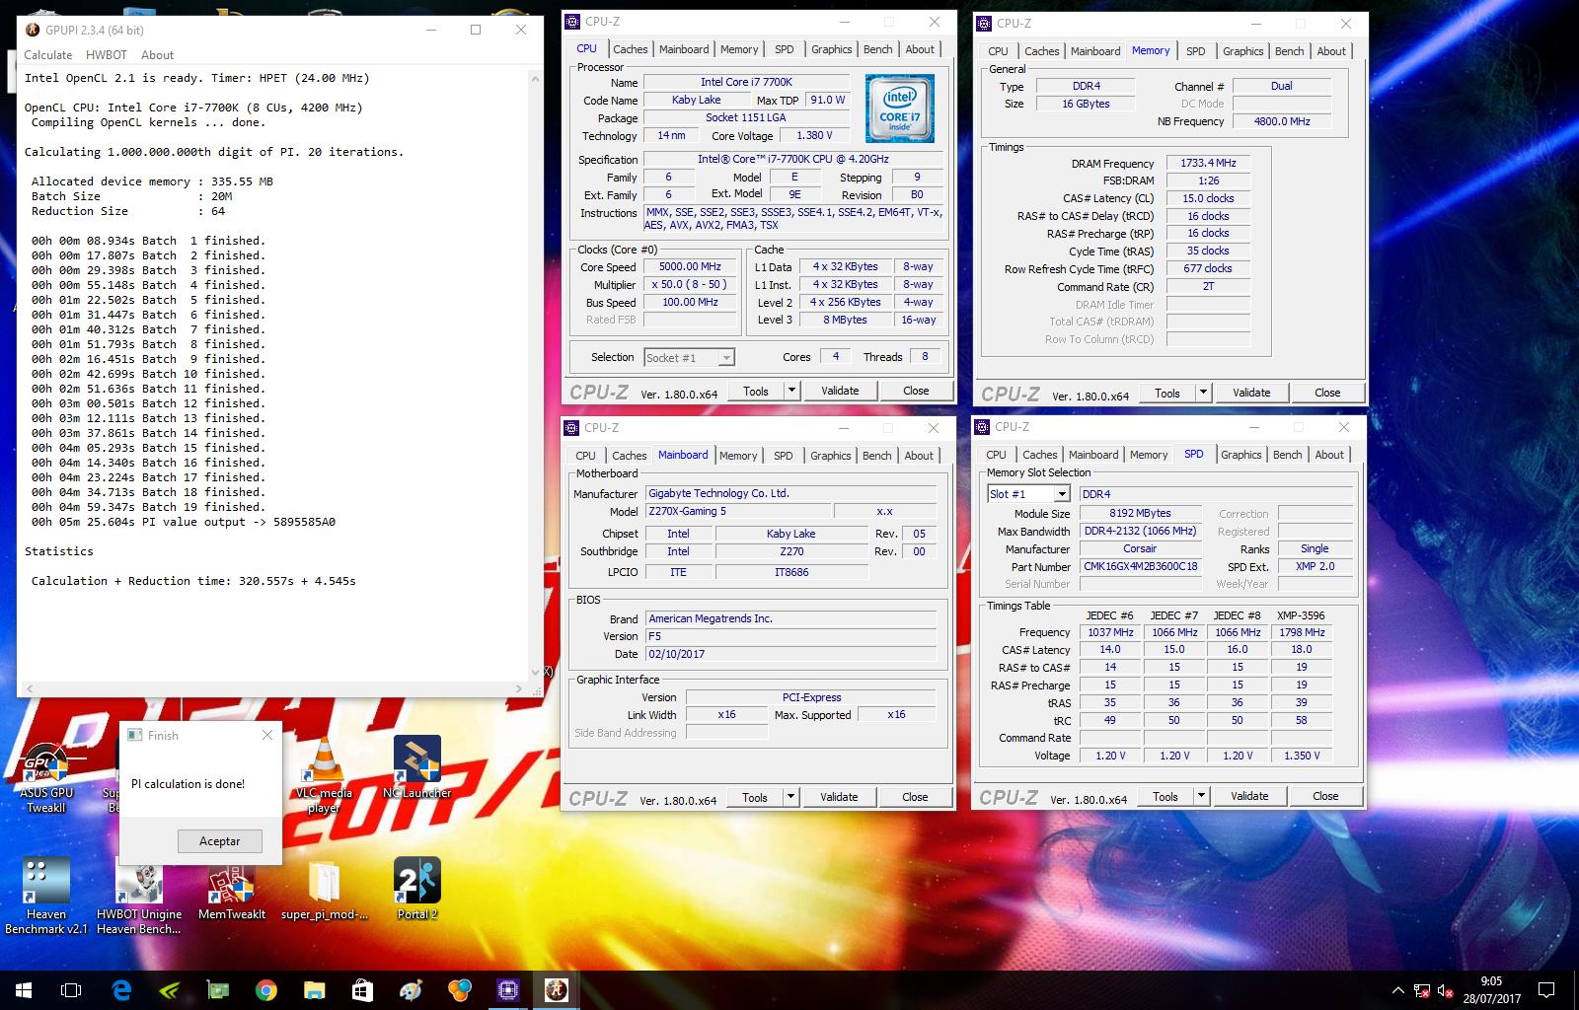Select HWBOT Unigine Heaven Bench desktop icon
Viewport: 1579px width, 1010px height.
[139, 896]
